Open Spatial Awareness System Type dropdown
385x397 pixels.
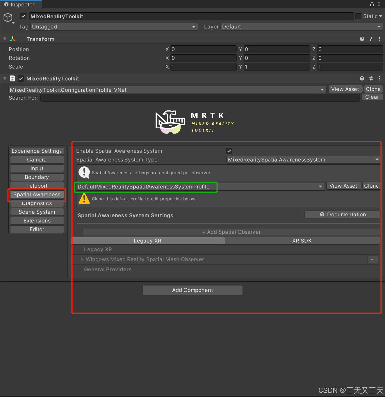pos(303,159)
